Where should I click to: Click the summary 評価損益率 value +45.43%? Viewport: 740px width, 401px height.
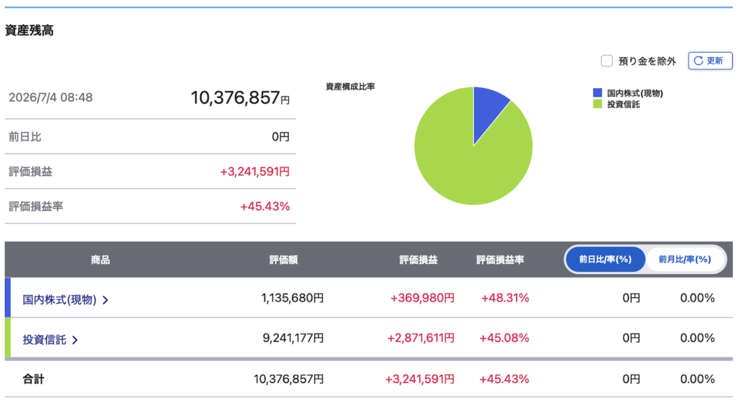264,206
